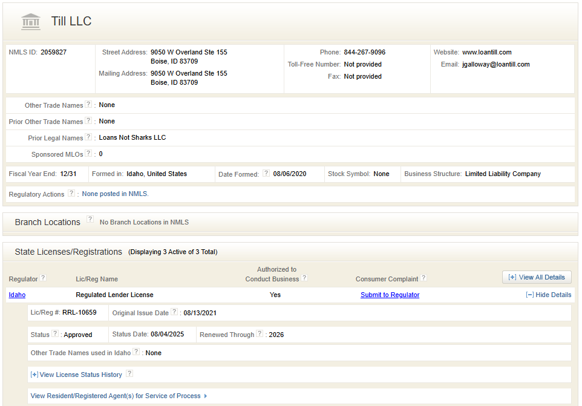Open help icon next to Branch Locations

90,219
